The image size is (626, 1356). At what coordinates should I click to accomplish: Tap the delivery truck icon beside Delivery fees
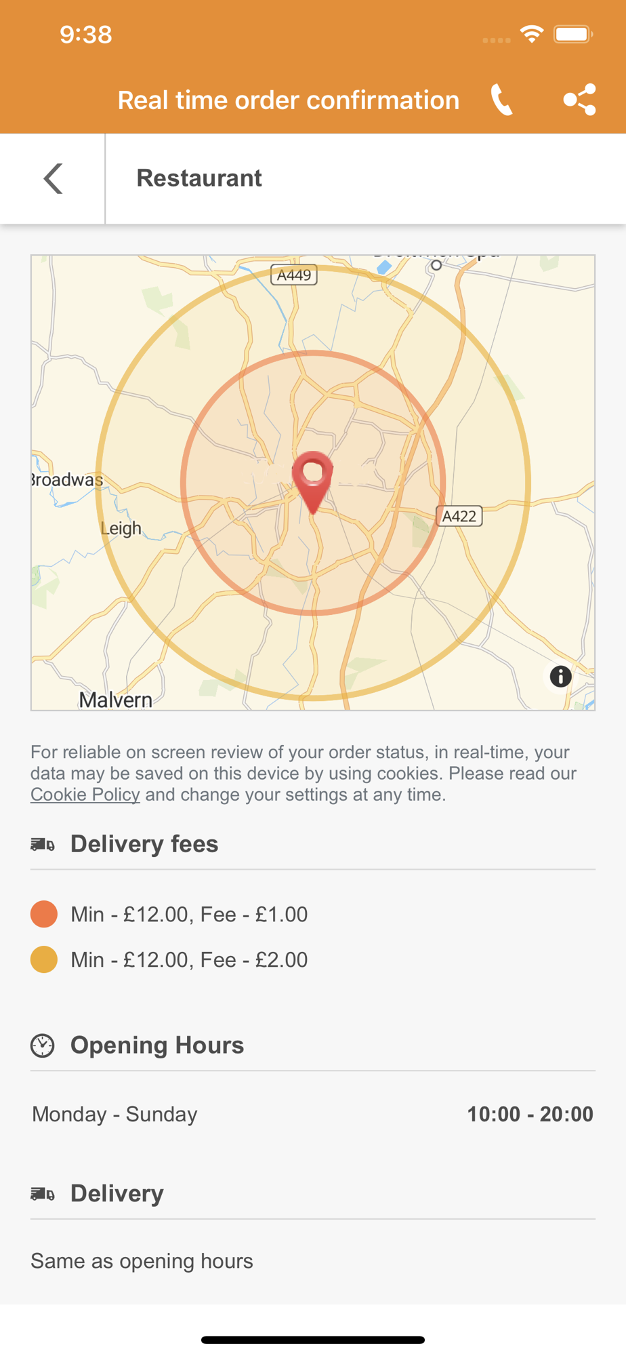(x=43, y=844)
